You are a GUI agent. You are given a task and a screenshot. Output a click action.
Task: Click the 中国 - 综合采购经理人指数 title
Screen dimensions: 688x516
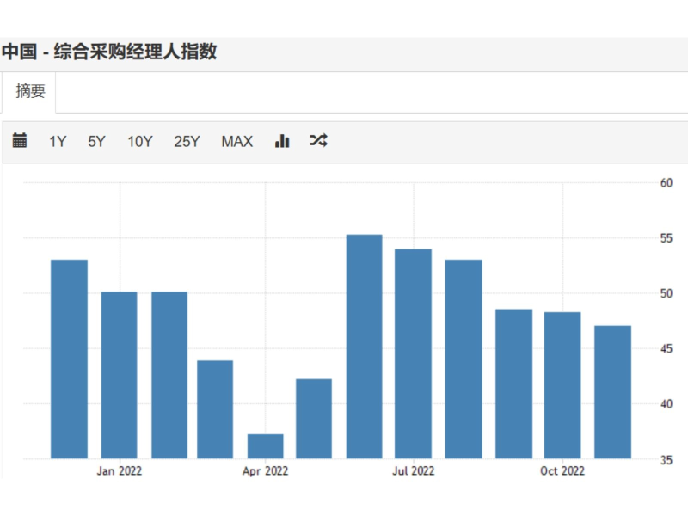coord(109,52)
